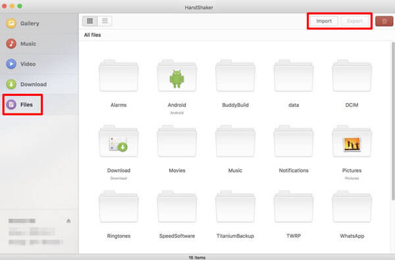Select the Alarms folder
Viewport: 395px width, 260px height.
pyautogui.click(x=118, y=76)
